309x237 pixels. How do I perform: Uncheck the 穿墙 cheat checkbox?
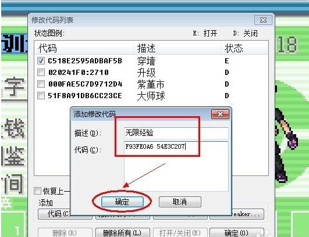point(41,61)
